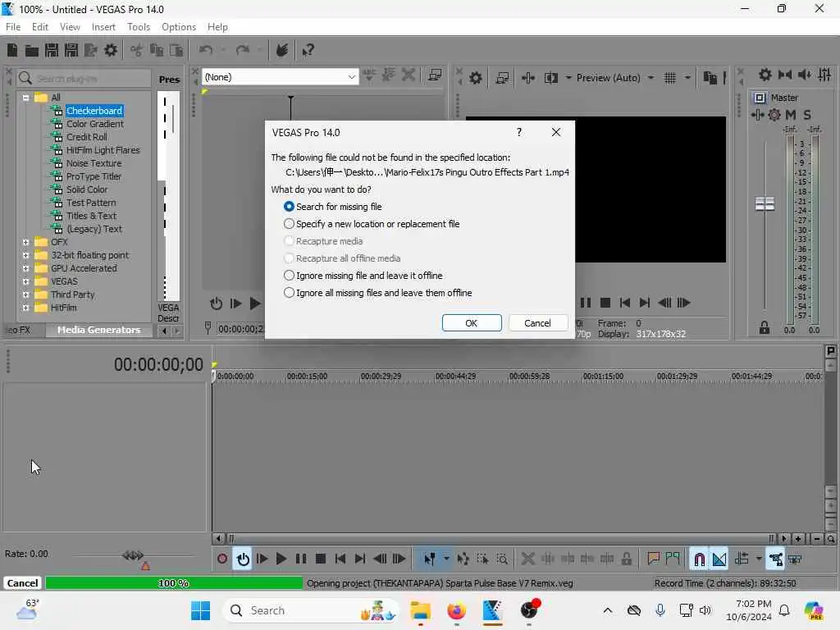The width and height of the screenshot is (840, 630).
Task: Click the Save project disk icon
Action: [52, 50]
